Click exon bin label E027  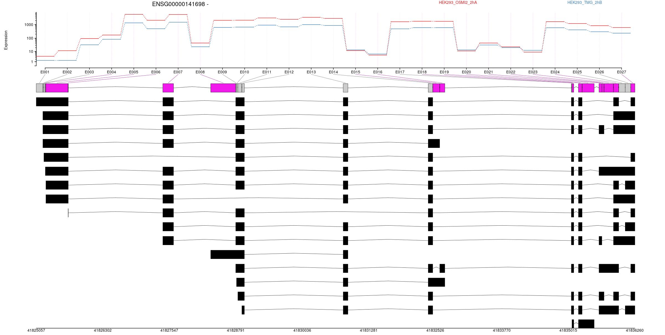pyautogui.click(x=621, y=72)
